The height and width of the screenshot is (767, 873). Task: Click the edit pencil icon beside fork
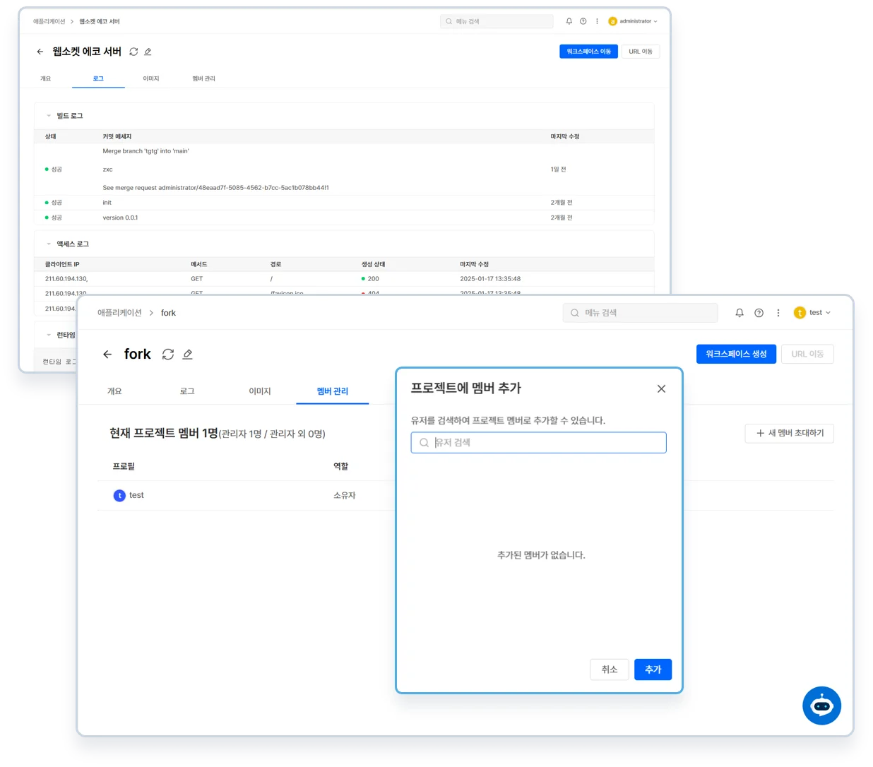click(x=187, y=355)
